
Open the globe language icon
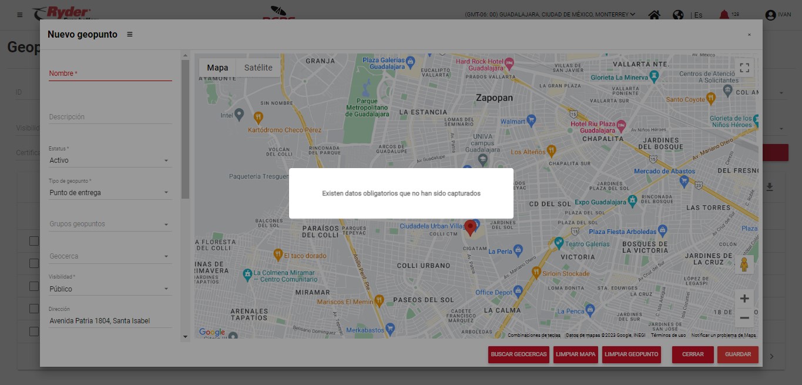pos(678,15)
